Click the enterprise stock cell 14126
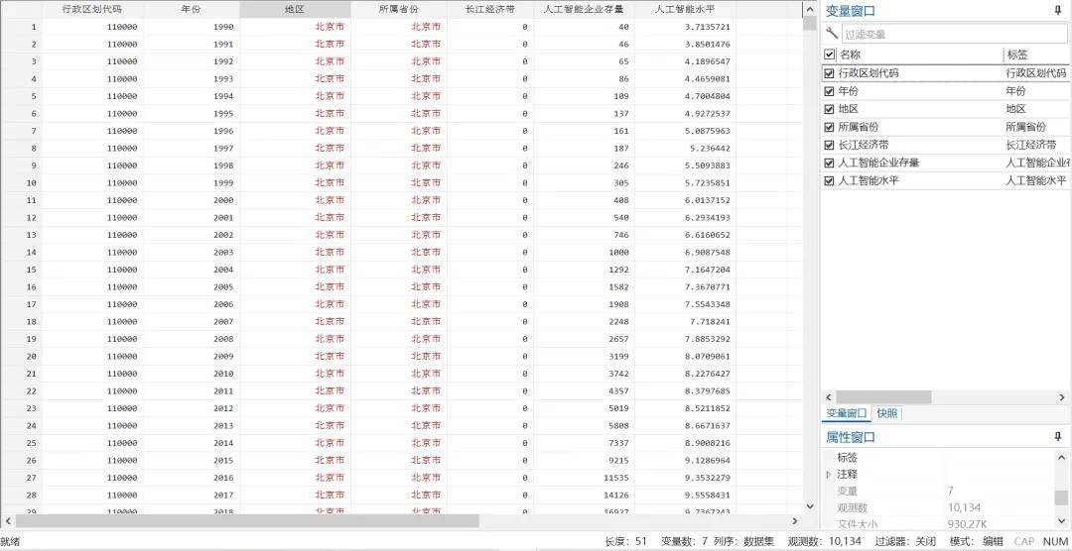 pyautogui.click(x=584, y=496)
